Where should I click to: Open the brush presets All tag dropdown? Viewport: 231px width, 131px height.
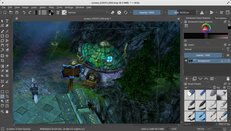tap(198, 88)
